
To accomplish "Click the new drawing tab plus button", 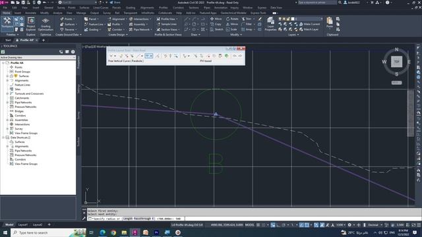I will click(x=44, y=40).
